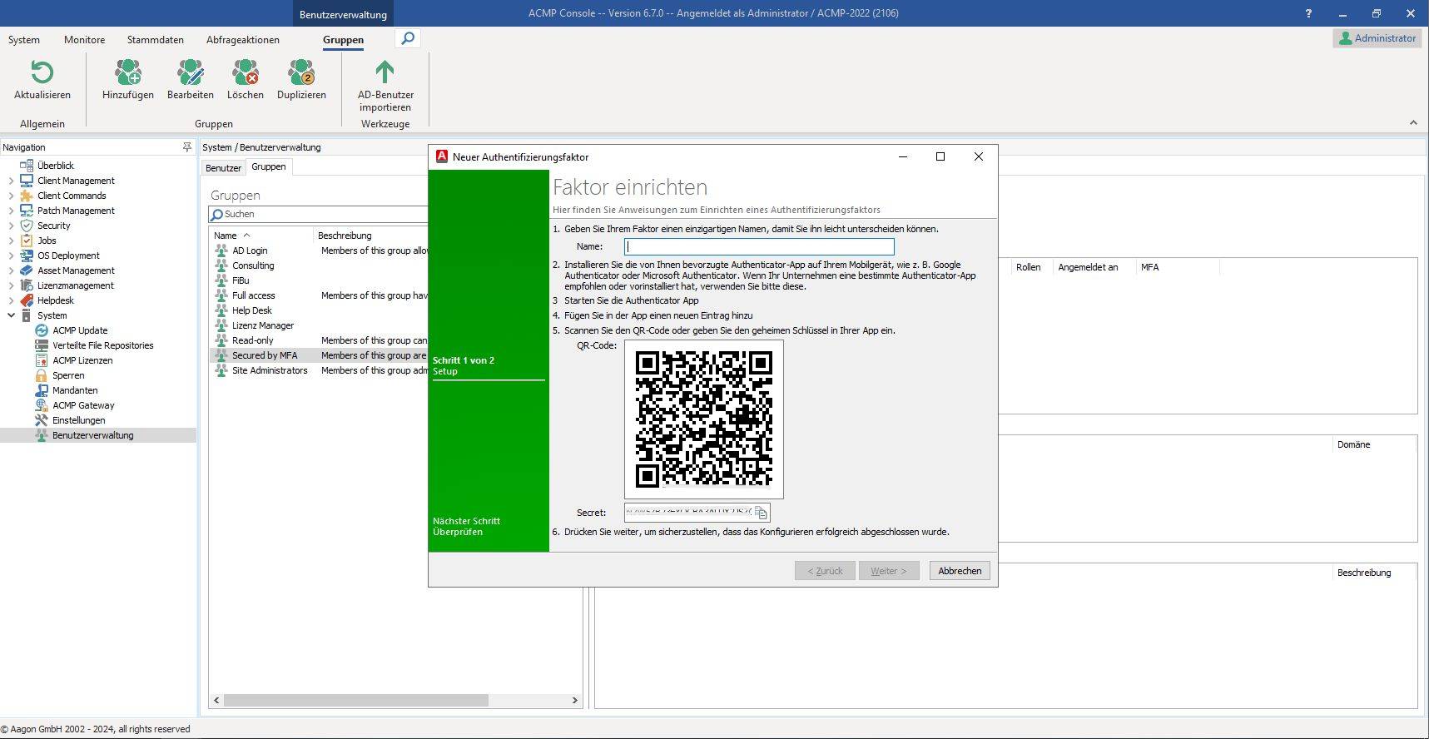Image resolution: width=1429 pixels, height=739 pixels.
Task: Select the ACMP Gateway tree item
Action: (83, 405)
